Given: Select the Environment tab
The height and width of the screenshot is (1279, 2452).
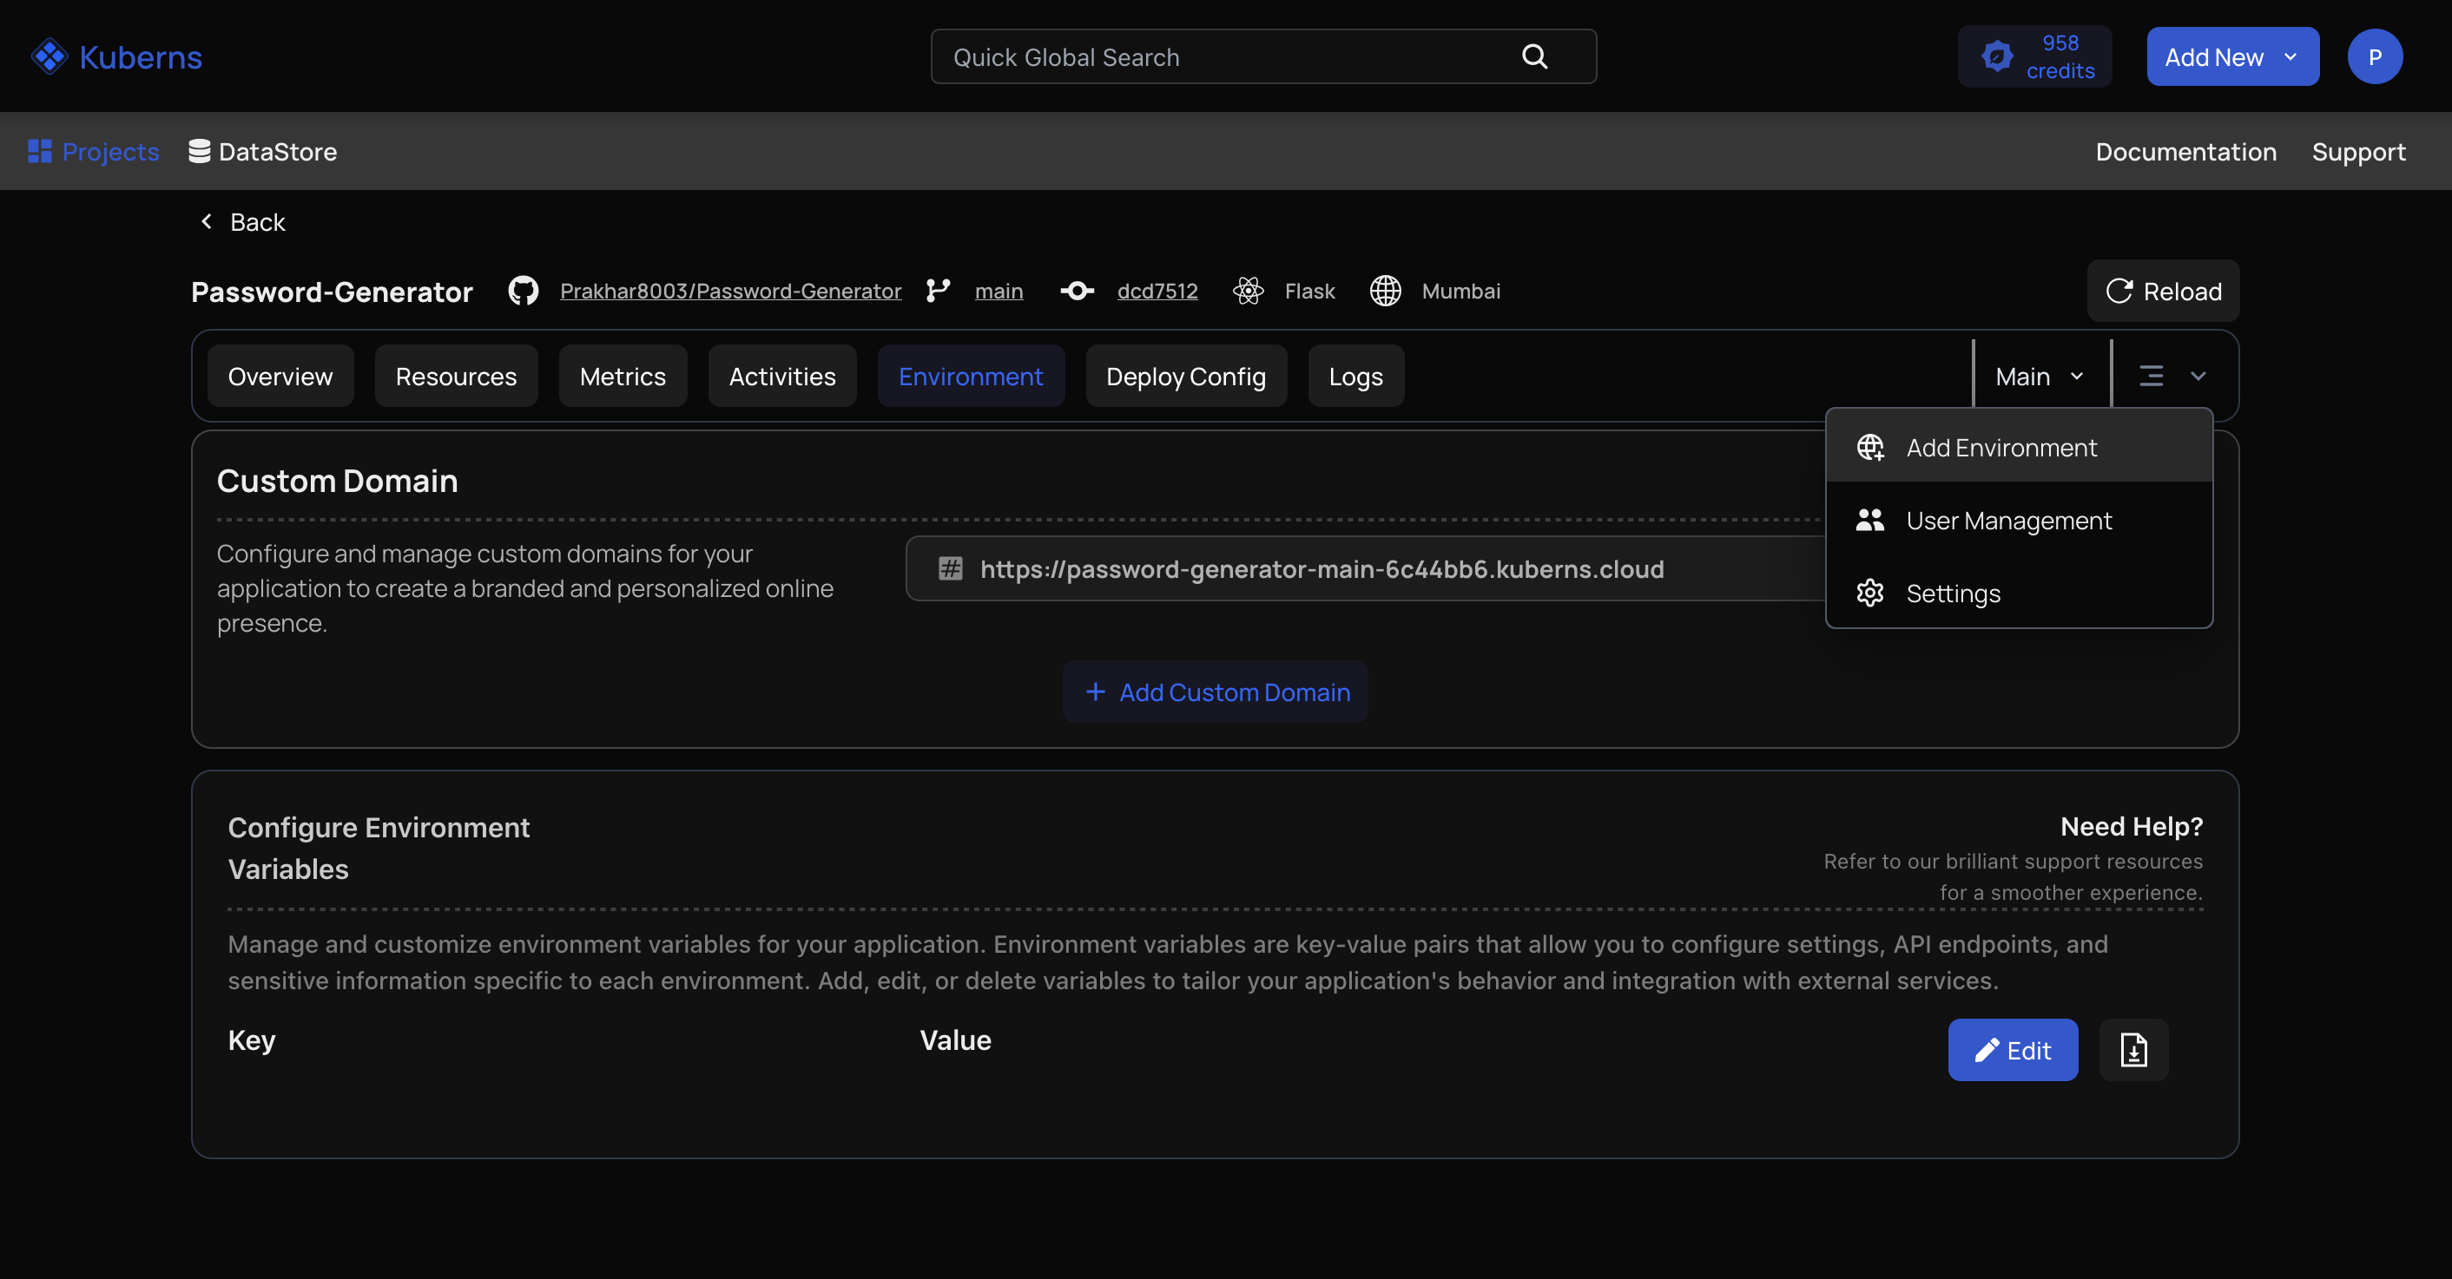Looking at the screenshot, I should [971, 376].
